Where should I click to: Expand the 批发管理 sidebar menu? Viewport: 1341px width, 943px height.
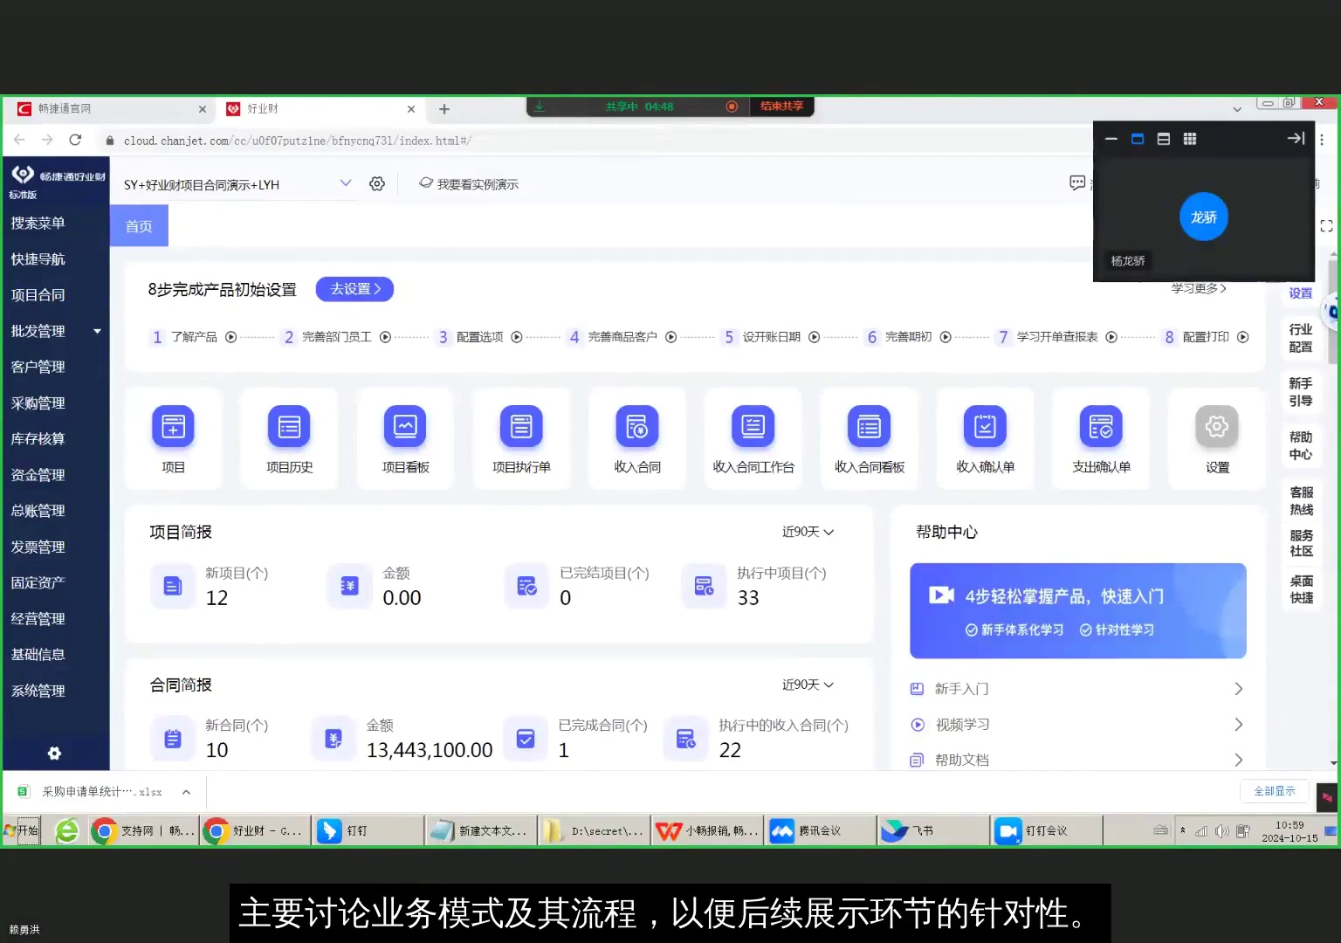click(x=97, y=331)
